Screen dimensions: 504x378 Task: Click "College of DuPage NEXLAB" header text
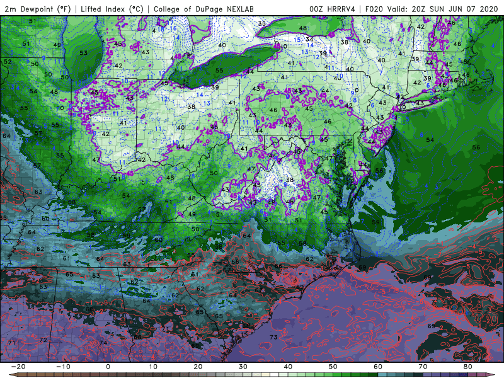[203, 9]
